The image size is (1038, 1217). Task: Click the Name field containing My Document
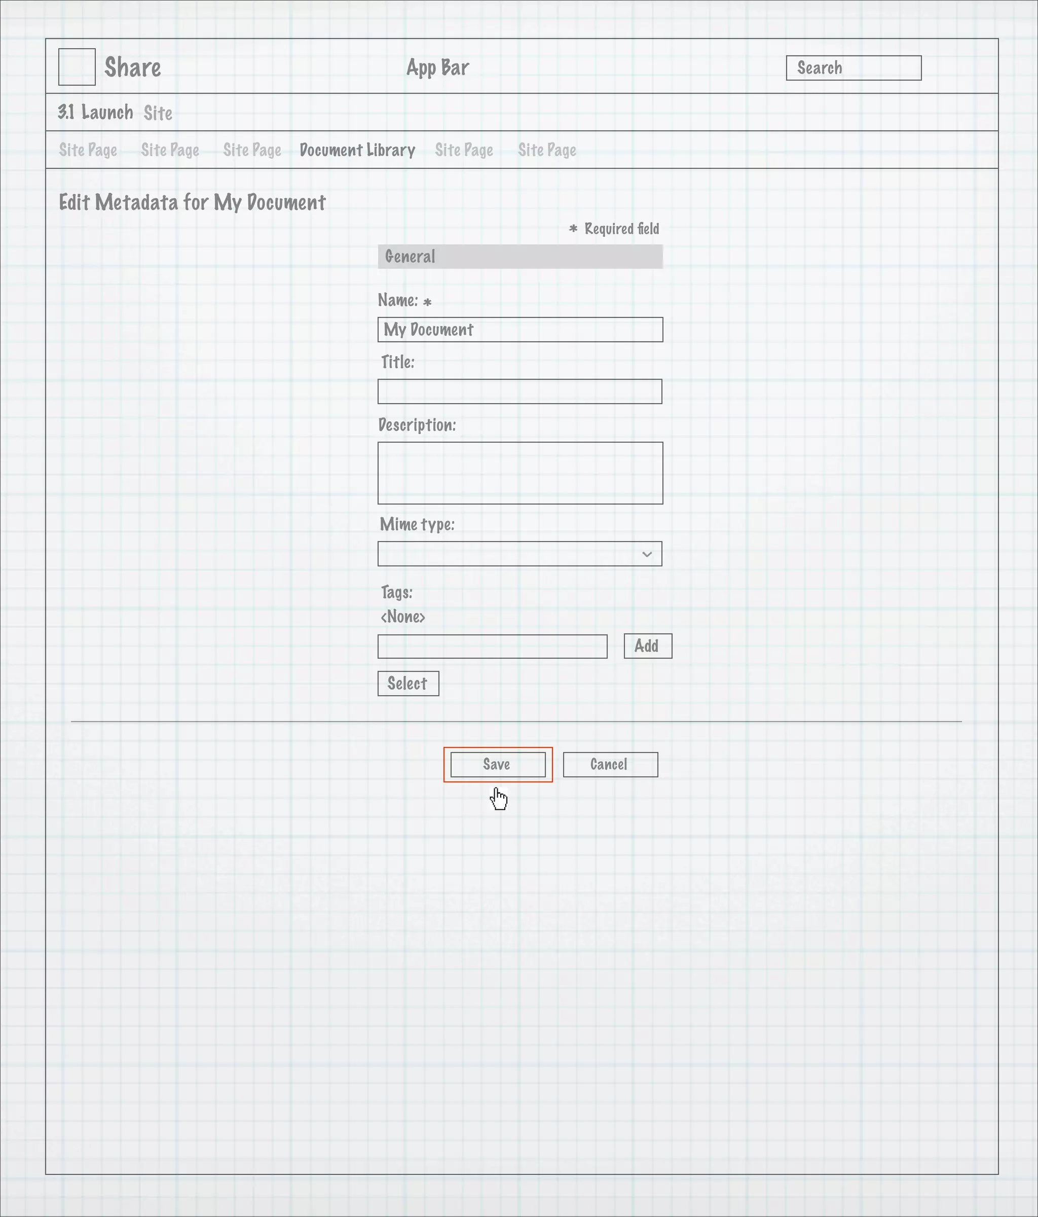pos(520,330)
